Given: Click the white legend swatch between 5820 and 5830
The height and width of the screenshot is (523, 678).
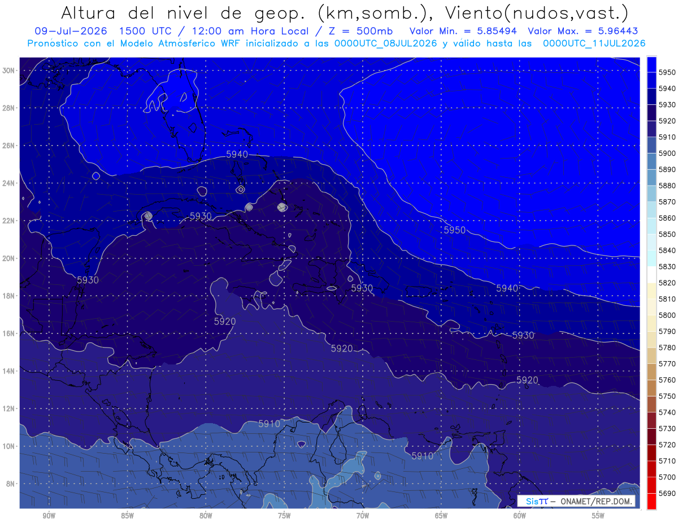Looking at the screenshot, I should coord(651,275).
